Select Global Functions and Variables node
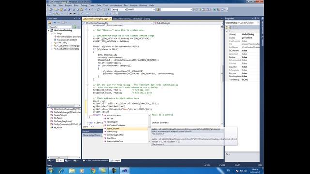The width and height of the screenshot is (310, 174). coord(69,37)
